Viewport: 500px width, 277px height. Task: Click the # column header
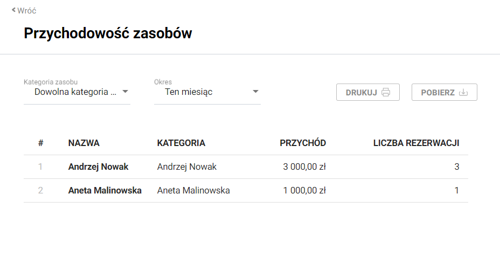coord(40,143)
